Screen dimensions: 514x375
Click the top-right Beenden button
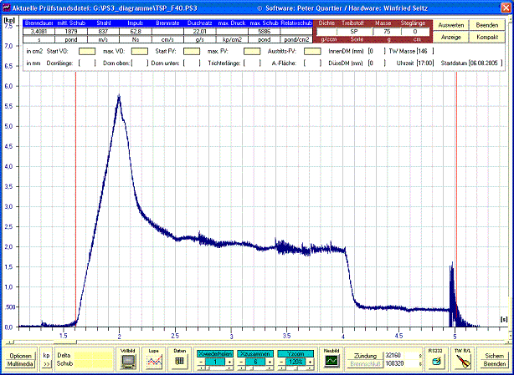(x=486, y=25)
